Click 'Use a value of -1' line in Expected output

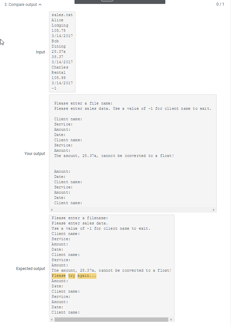click(x=101, y=228)
